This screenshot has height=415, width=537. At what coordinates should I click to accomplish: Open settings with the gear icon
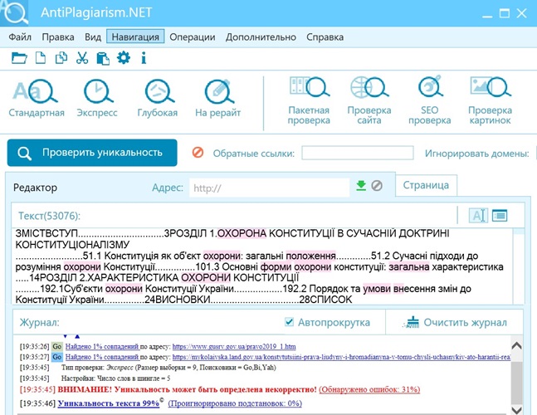click(124, 57)
